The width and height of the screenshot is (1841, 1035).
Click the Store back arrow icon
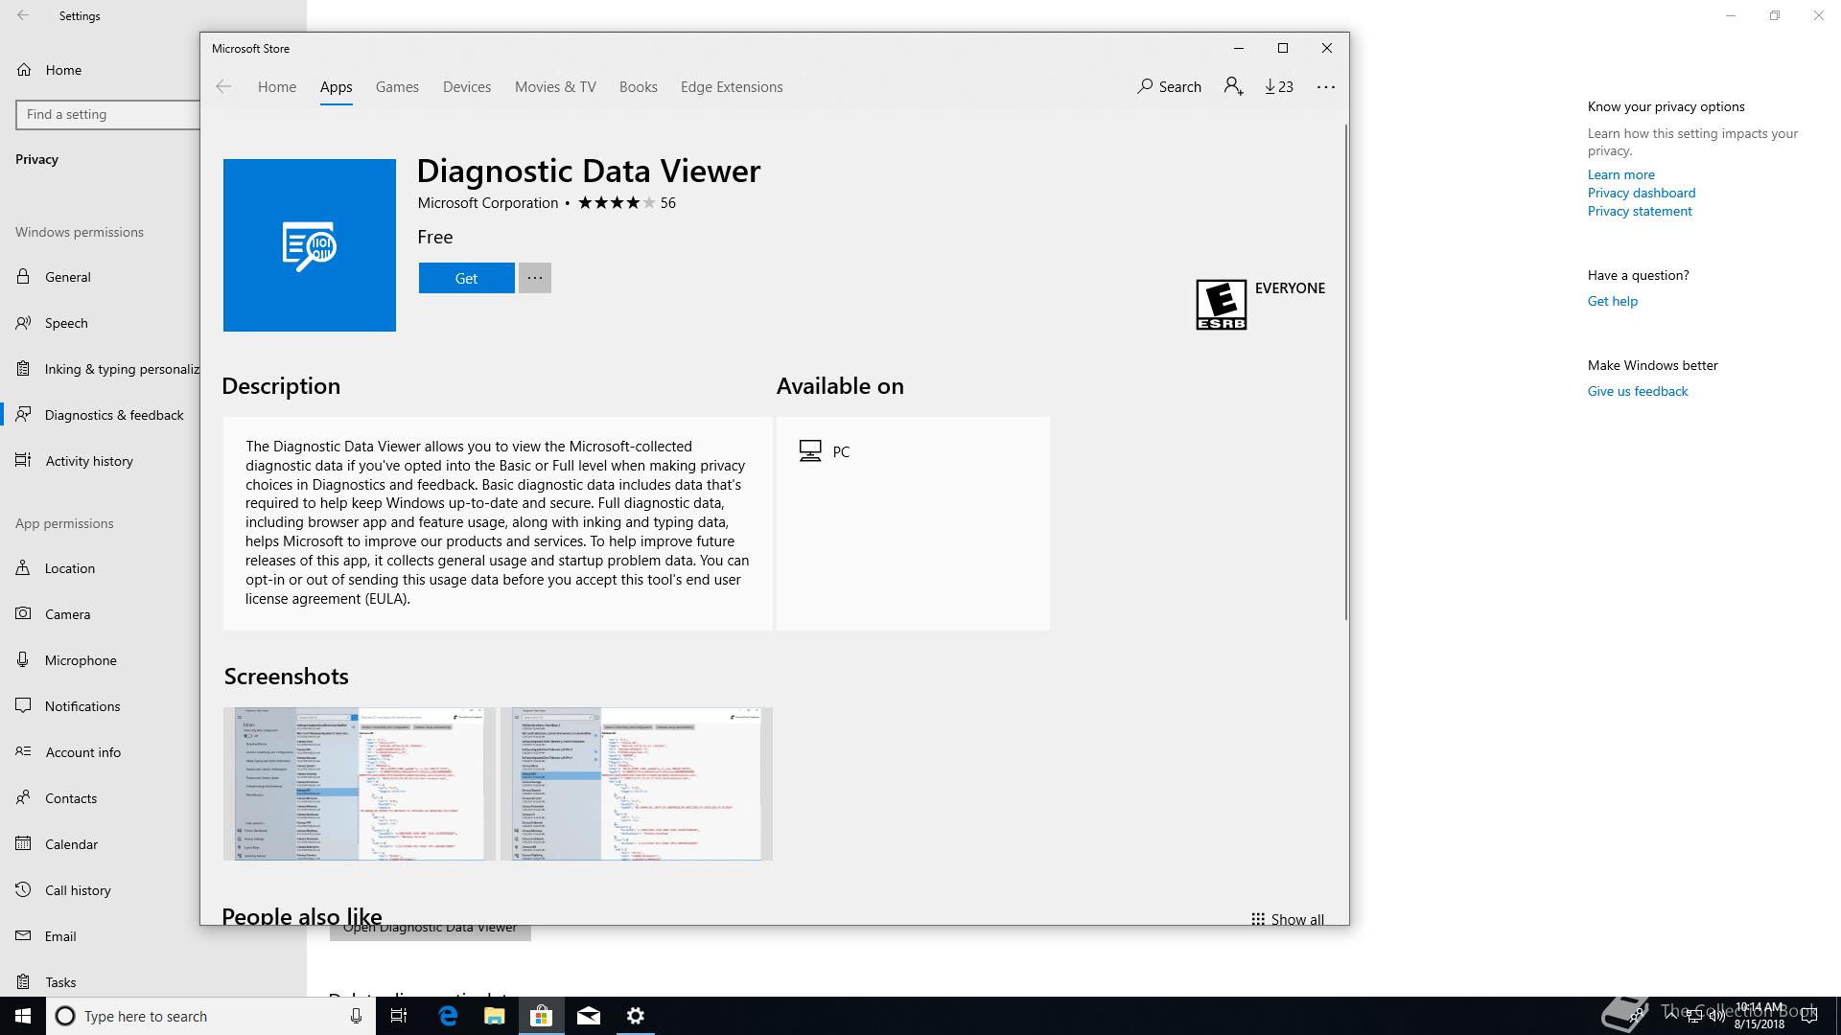(223, 87)
